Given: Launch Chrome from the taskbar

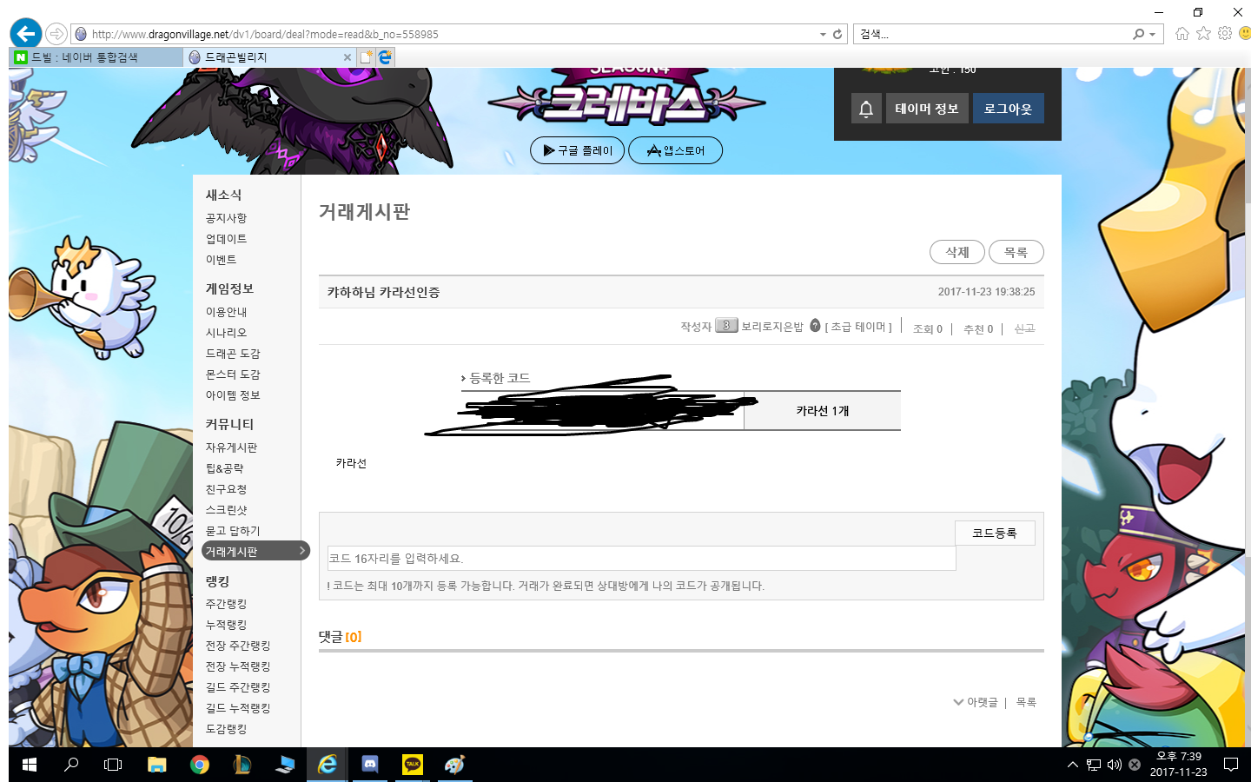Looking at the screenshot, I should pyautogui.click(x=200, y=765).
